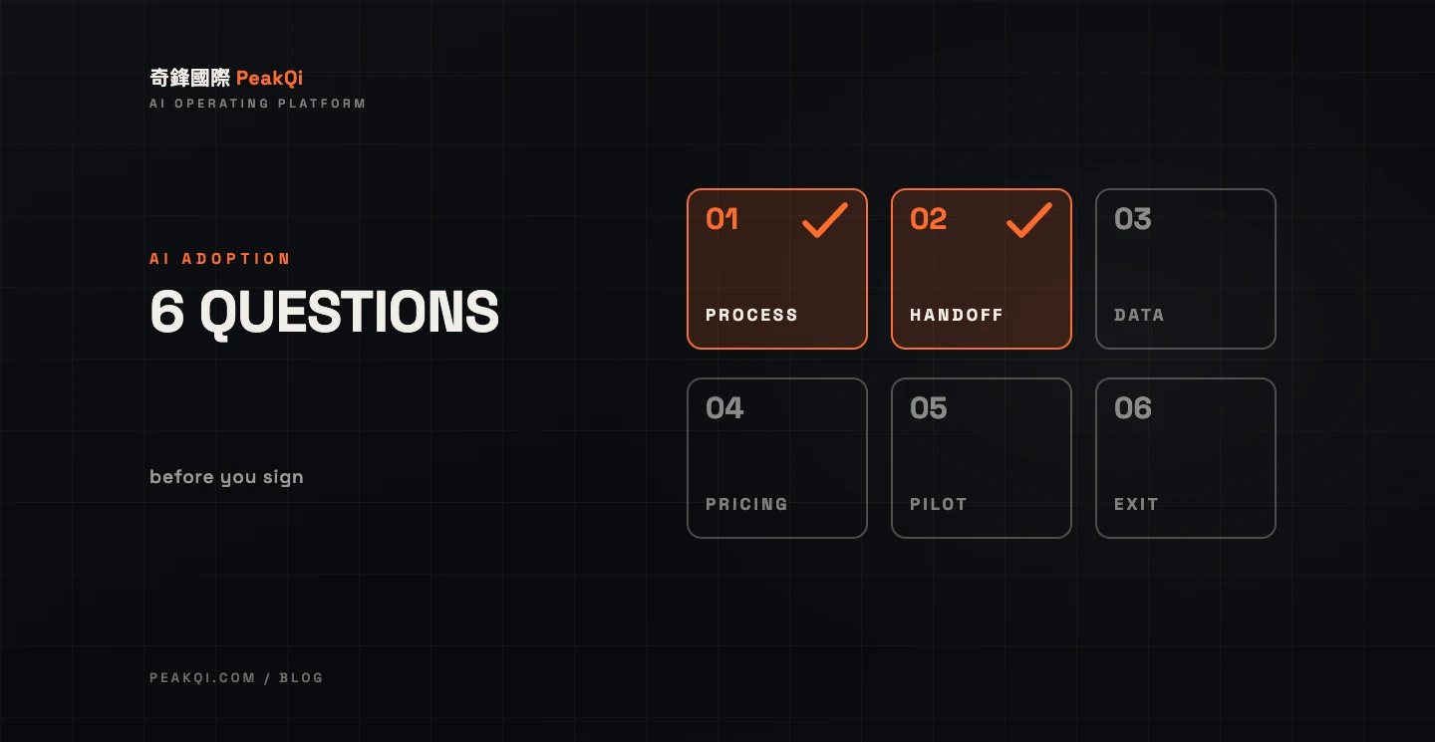The width and height of the screenshot is (1435, 742).
Task: Click the PRICING label text
Action: pos(746,504)
